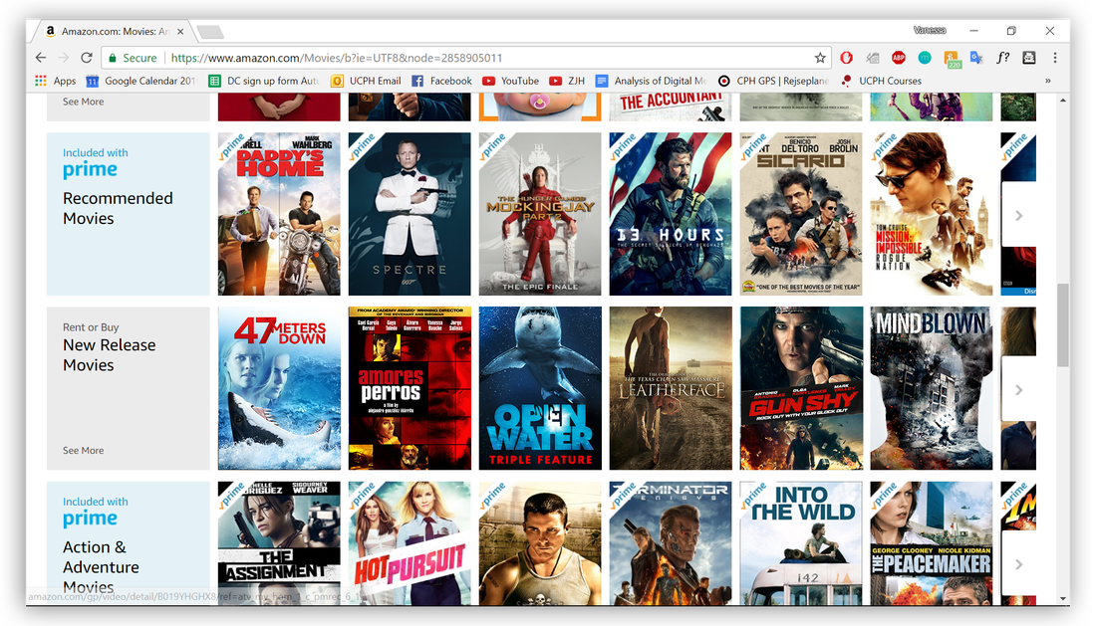The width and height of the screenshot is (1096, 626).
Task: Open The Peacemaker movie poster
Action: pos(931,543)
